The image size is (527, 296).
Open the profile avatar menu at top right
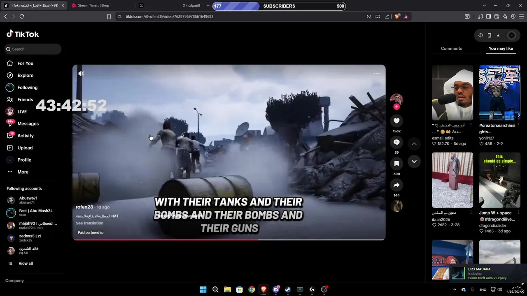tap(512, 35)
